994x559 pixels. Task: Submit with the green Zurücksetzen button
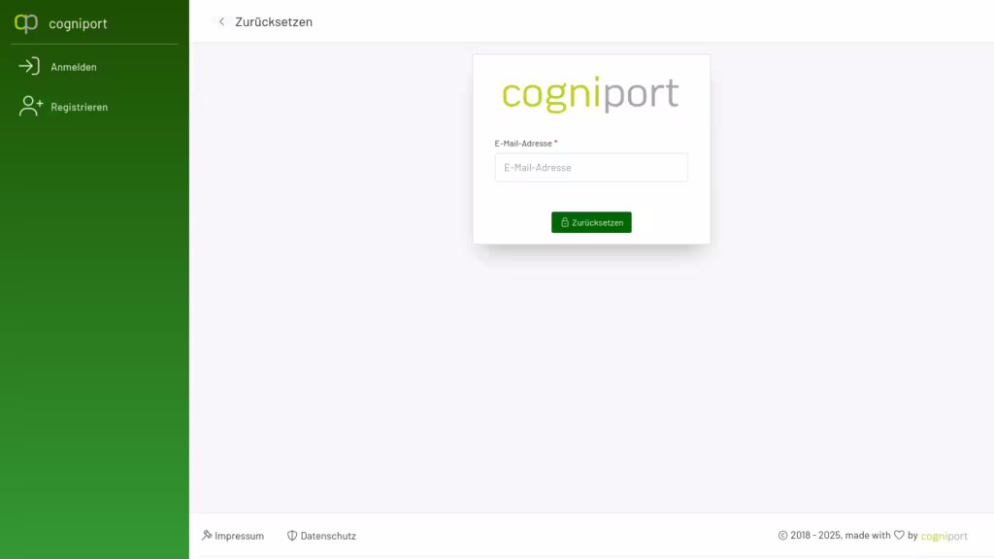[591, 222]
